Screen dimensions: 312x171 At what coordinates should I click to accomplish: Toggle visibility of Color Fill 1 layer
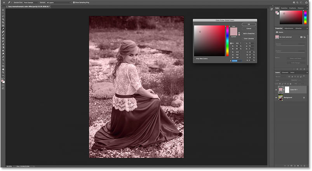[276, 90]
